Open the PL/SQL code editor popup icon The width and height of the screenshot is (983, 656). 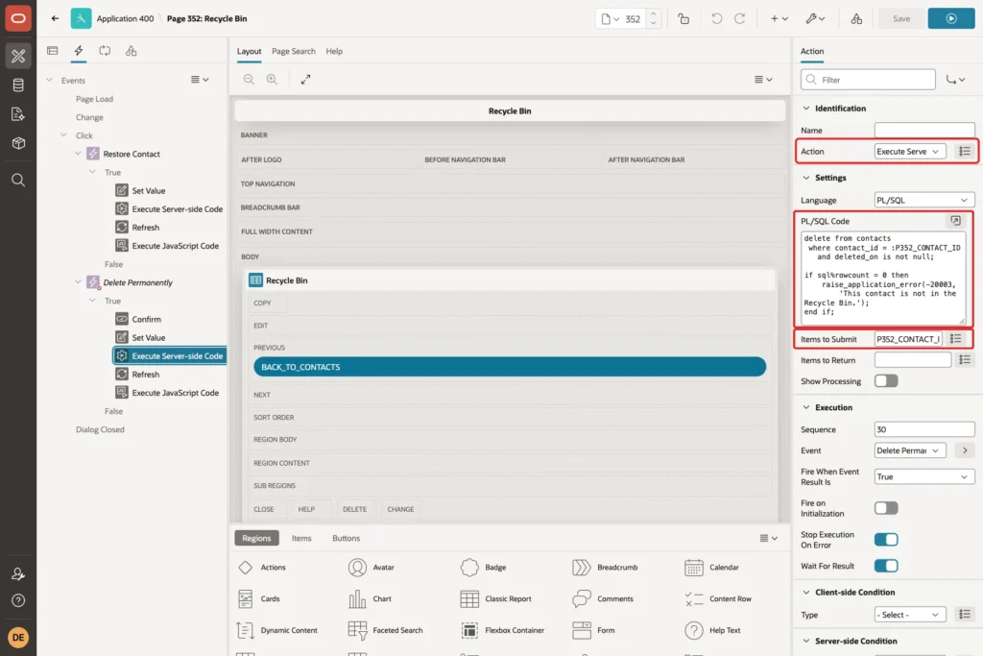pyautogui.click(x=955, y=221)
